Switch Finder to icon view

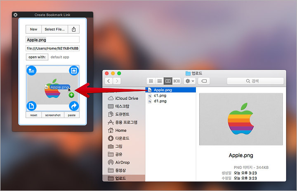(x=151, y=81)
